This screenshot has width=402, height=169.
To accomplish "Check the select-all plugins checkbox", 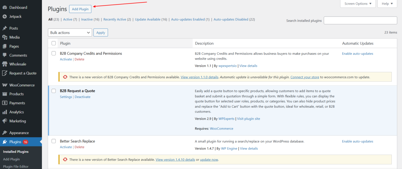I will click(x=54, y=43).
